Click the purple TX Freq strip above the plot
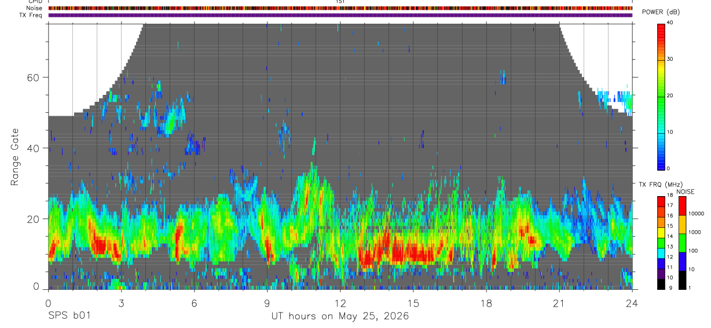Image resolution: width=711 pixels, height=328 pixels. click(340, 15)
